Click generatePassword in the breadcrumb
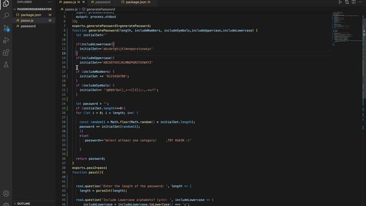This screenshot has height=206, width=366. [x=98, y=9]
